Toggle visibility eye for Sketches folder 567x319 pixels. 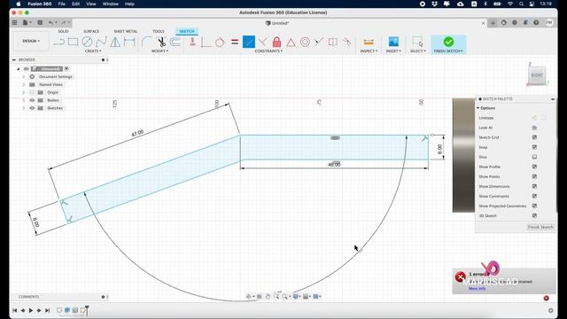(32, 108)
